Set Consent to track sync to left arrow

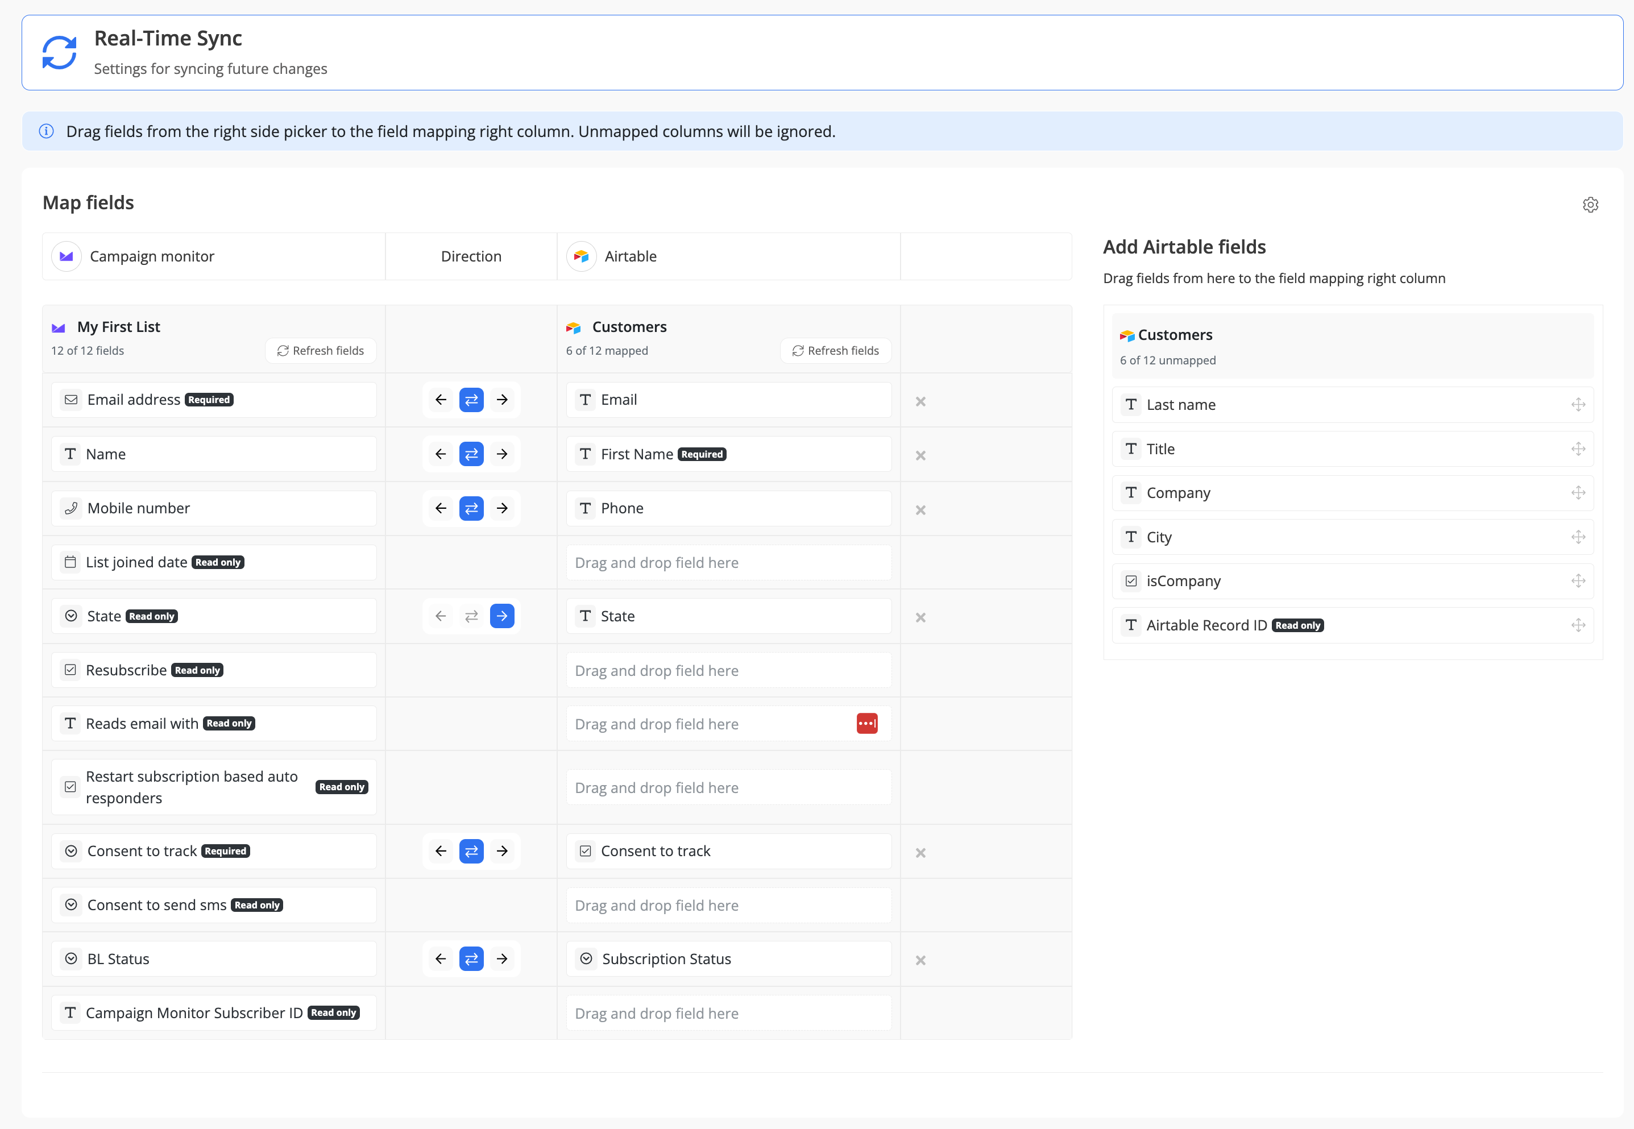(x=441, y=851)
